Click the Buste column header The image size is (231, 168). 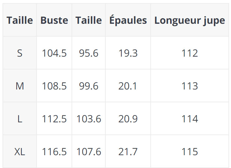tap(54, 20)
